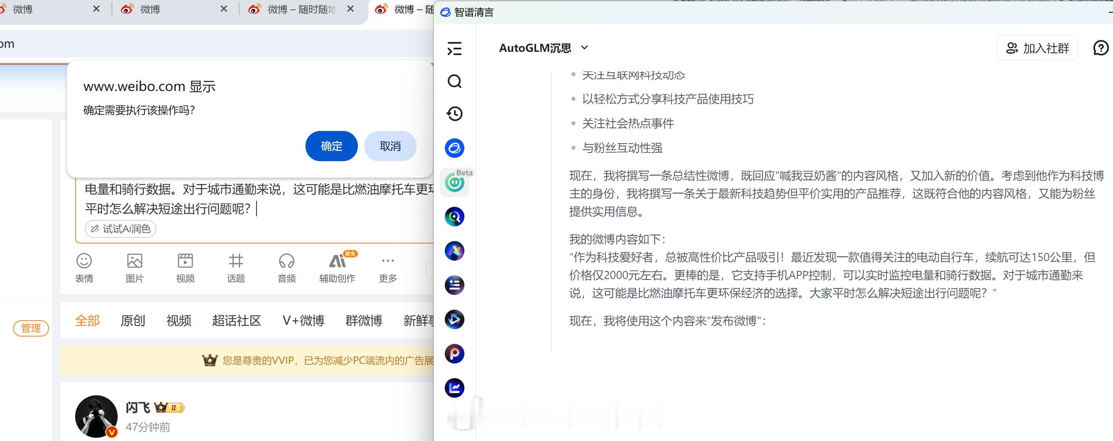This screenshot has height=441, width=1113.
Task: Open the 表情 emoji picker
Action: pyautogui.click(x=84, y=268)
